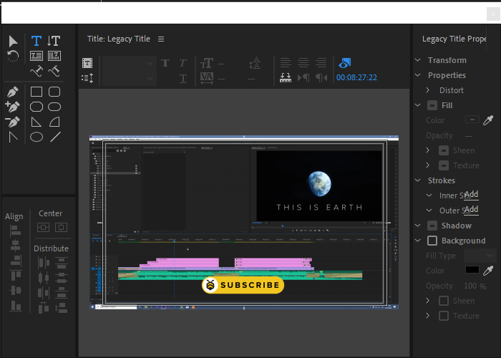Viewport: 501px width, 358px height.
Task: Select the Ellipse shape tool
Action: click(36, 137)
